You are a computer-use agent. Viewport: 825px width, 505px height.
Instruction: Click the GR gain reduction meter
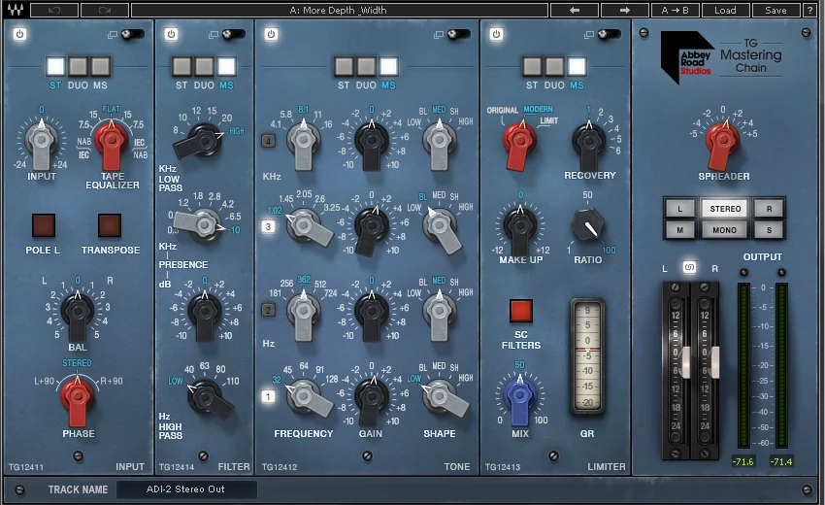[587, 356]
